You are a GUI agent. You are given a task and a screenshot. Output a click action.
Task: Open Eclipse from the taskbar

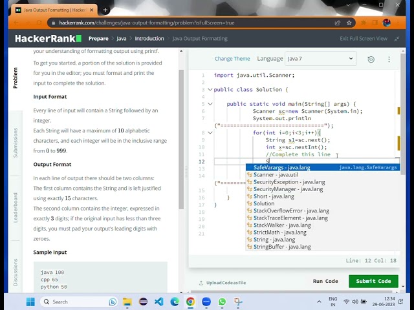click(143, 302)
